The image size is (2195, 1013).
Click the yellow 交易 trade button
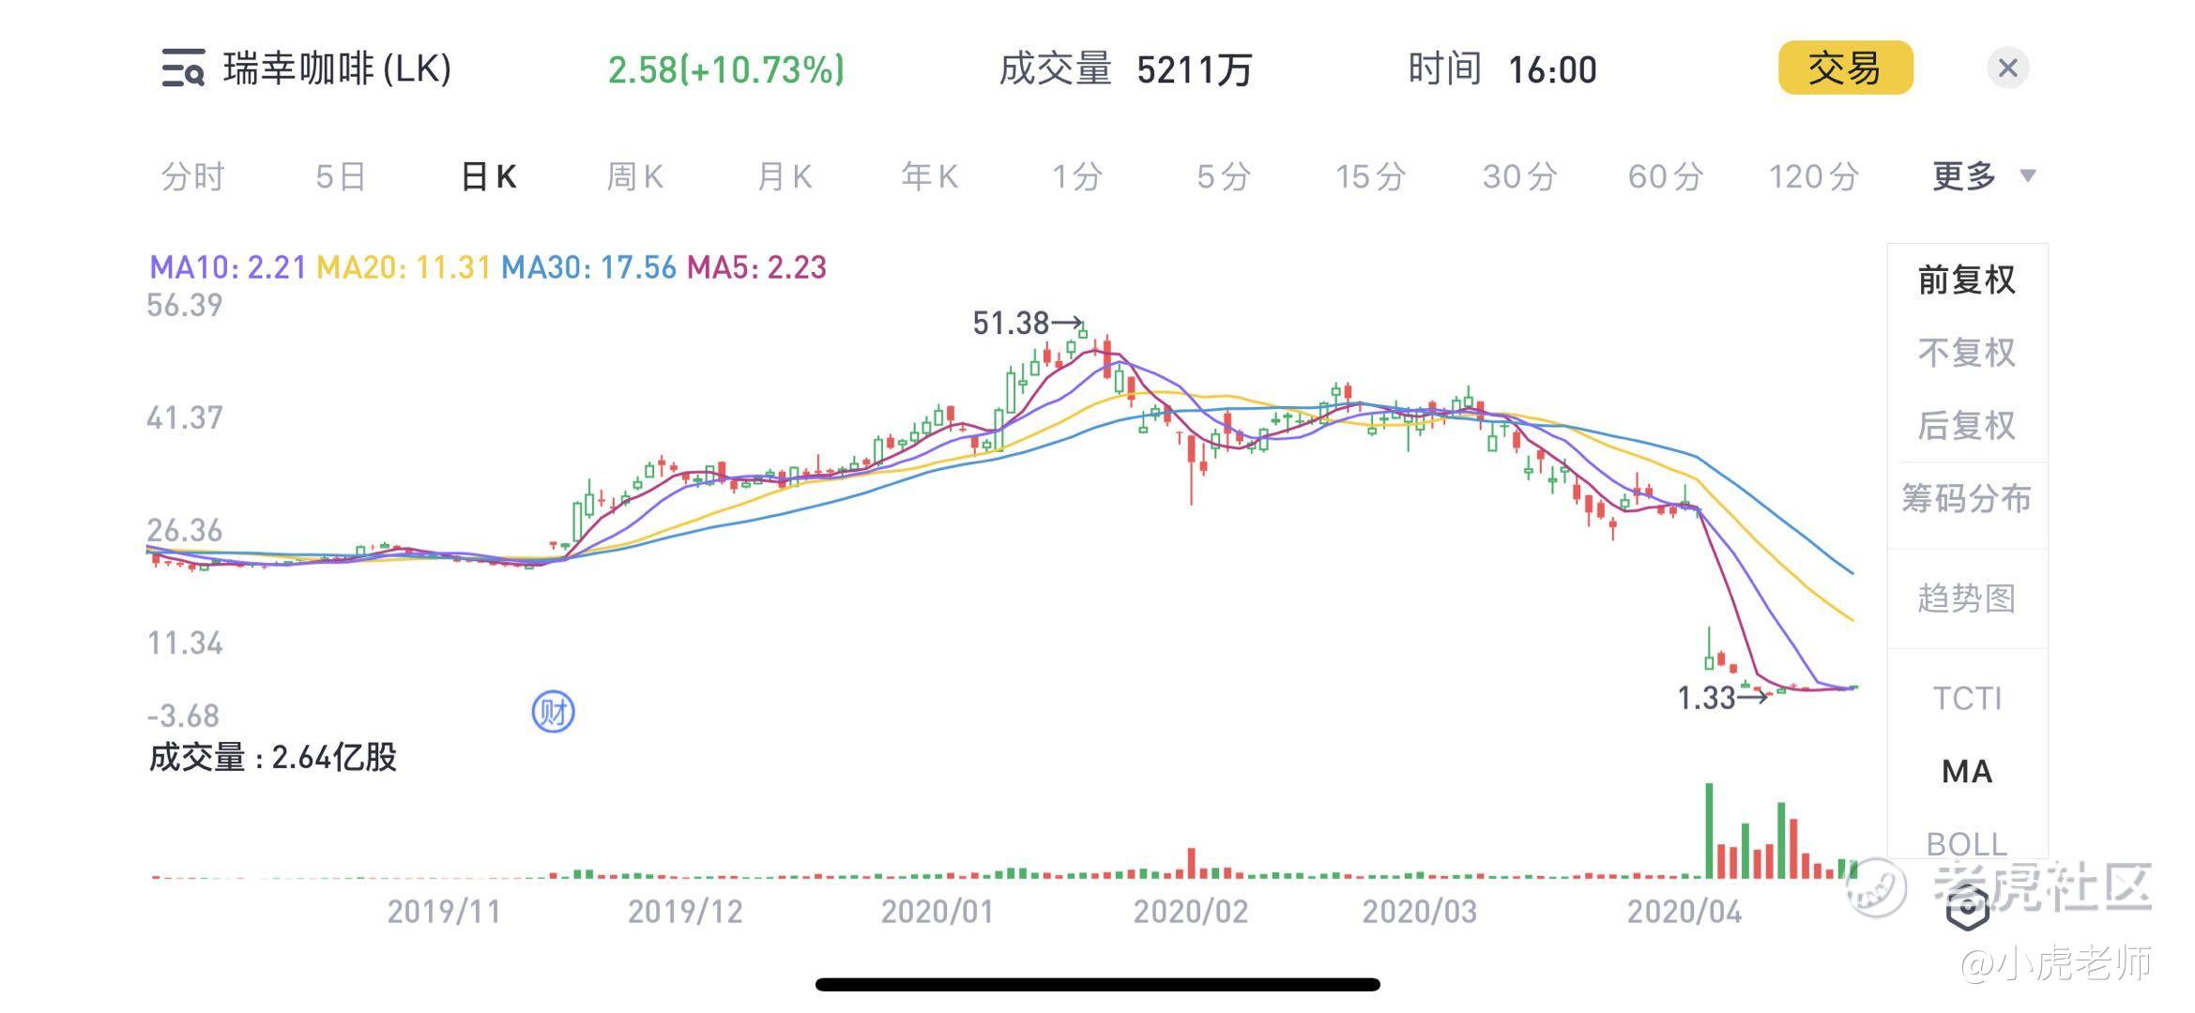coord(1845,68)
